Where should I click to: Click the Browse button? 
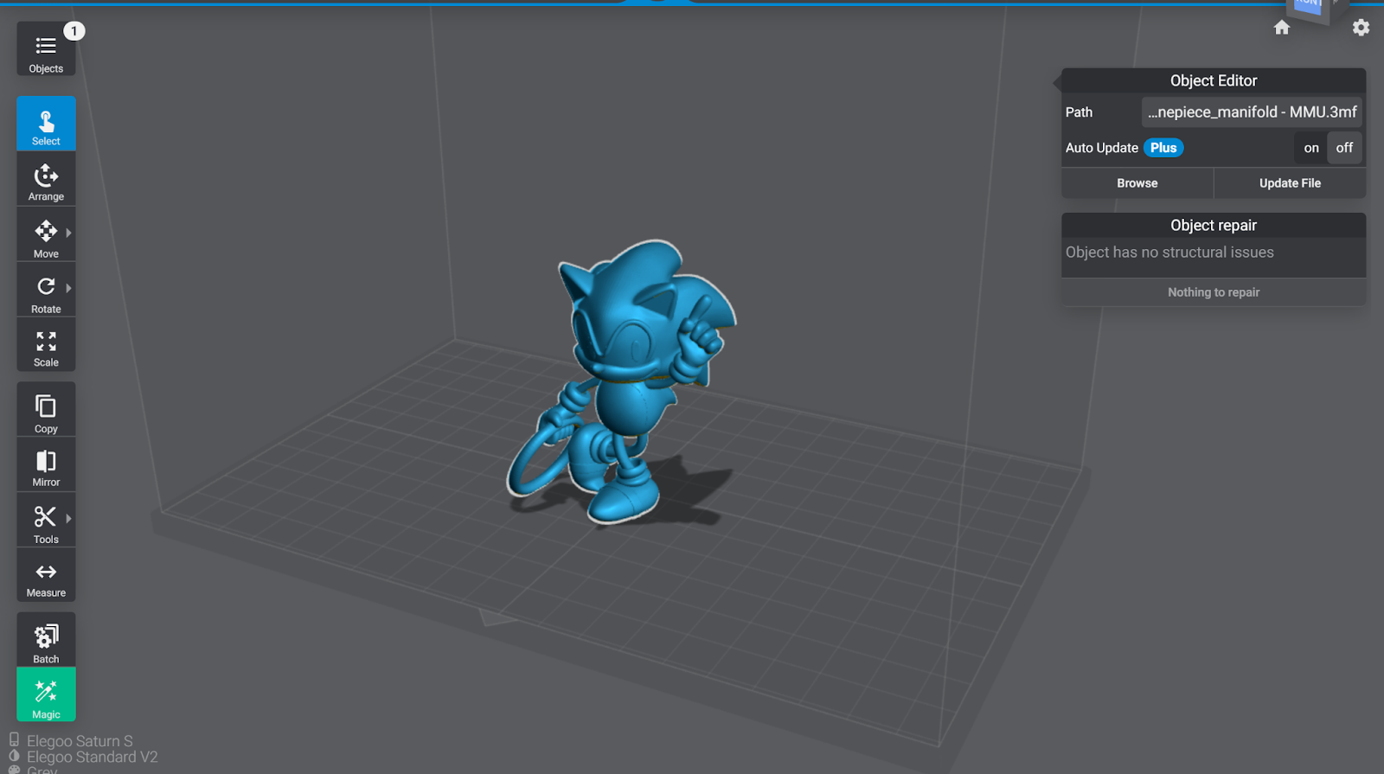click(x=1137, y=183)
